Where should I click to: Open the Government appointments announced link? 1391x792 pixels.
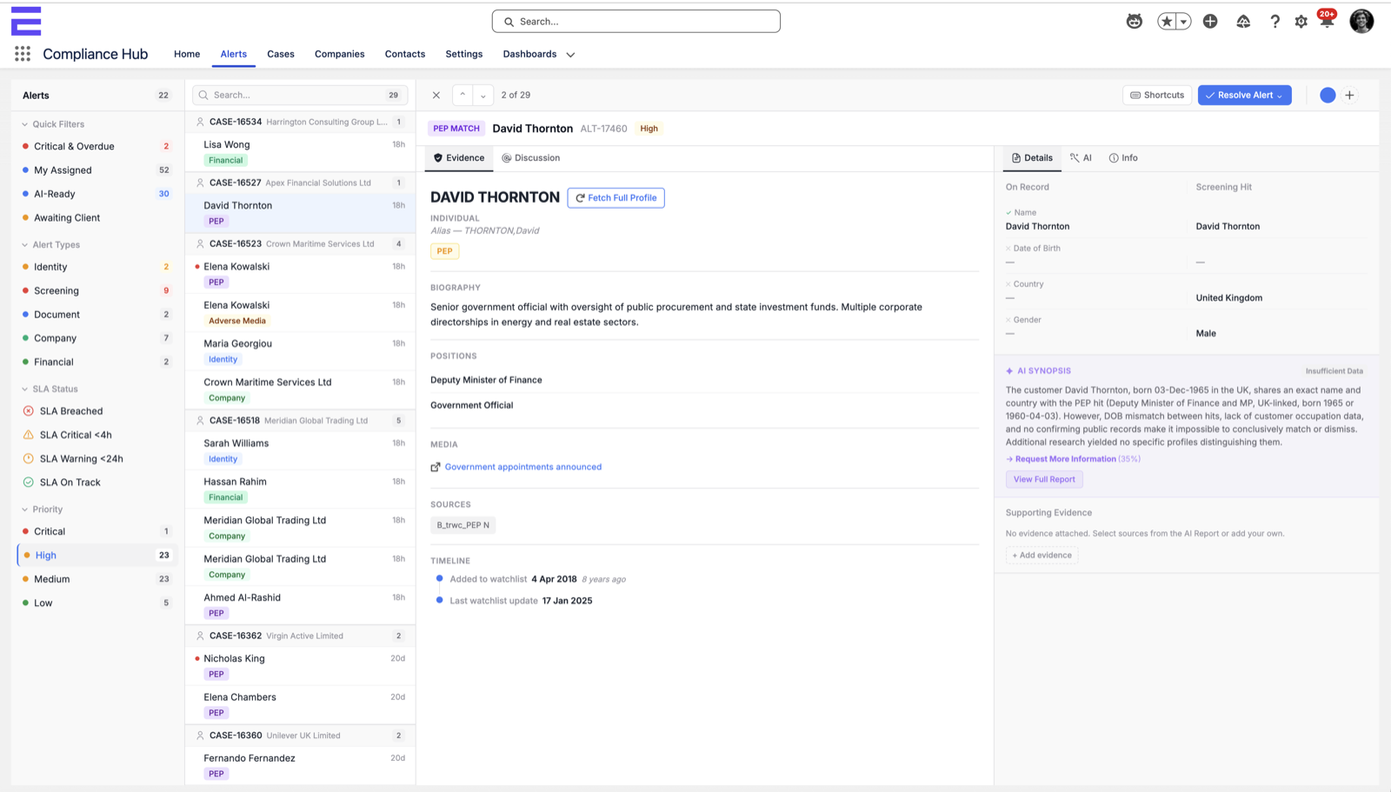click(523, 467)
